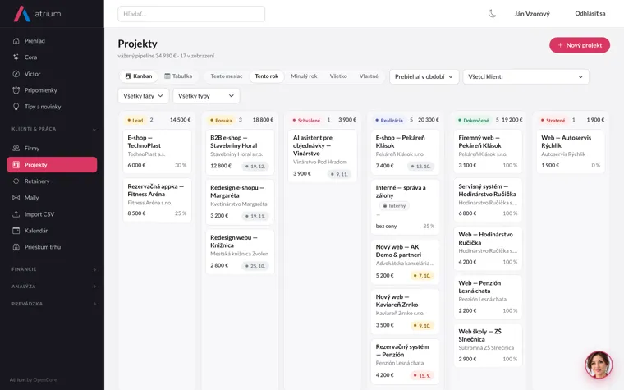624x390 pixels.
Task: Open Prebiehal v období dropdown
Action: tap(424, 76)
